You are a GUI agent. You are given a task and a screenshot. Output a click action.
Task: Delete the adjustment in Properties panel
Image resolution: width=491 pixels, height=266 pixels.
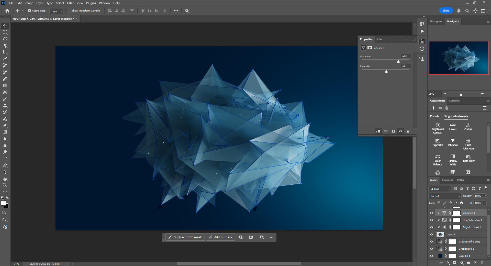click(x=408, y=131)
